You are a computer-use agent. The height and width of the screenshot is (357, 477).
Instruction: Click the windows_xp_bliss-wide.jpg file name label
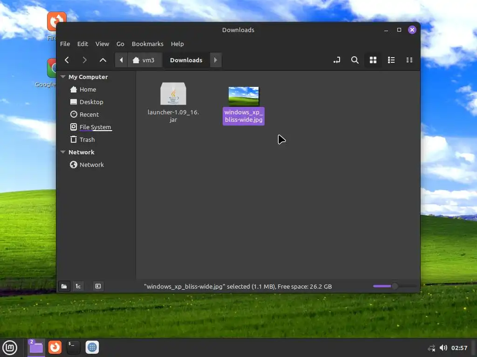coord(244,116)
